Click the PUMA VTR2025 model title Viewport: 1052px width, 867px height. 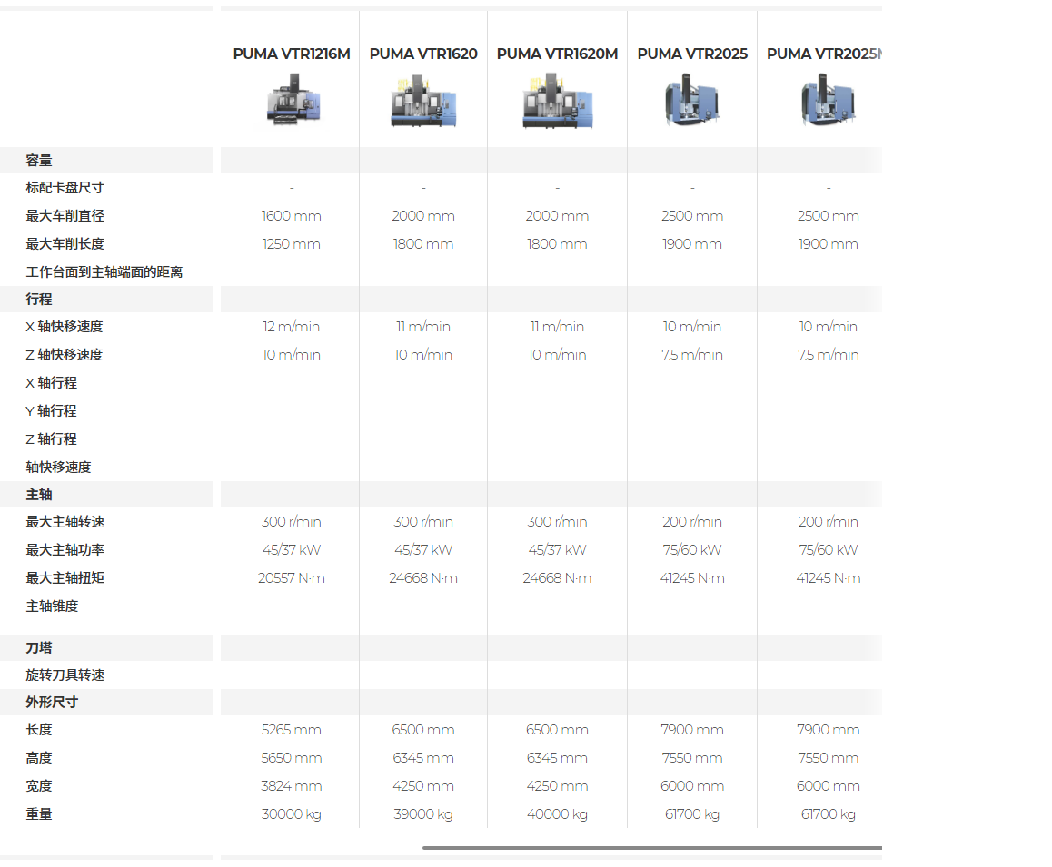pyautogui.click(x=692, y=54)
